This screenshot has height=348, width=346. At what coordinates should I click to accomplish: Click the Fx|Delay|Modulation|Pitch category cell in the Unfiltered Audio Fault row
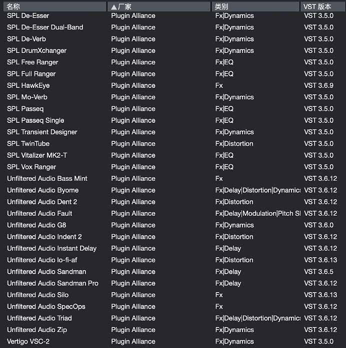pyautogui.click(x=258, y=214)
